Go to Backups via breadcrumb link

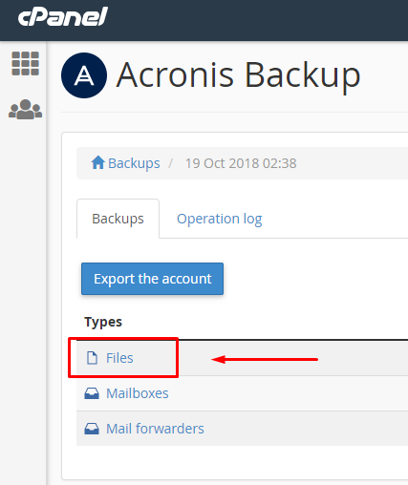134,163
